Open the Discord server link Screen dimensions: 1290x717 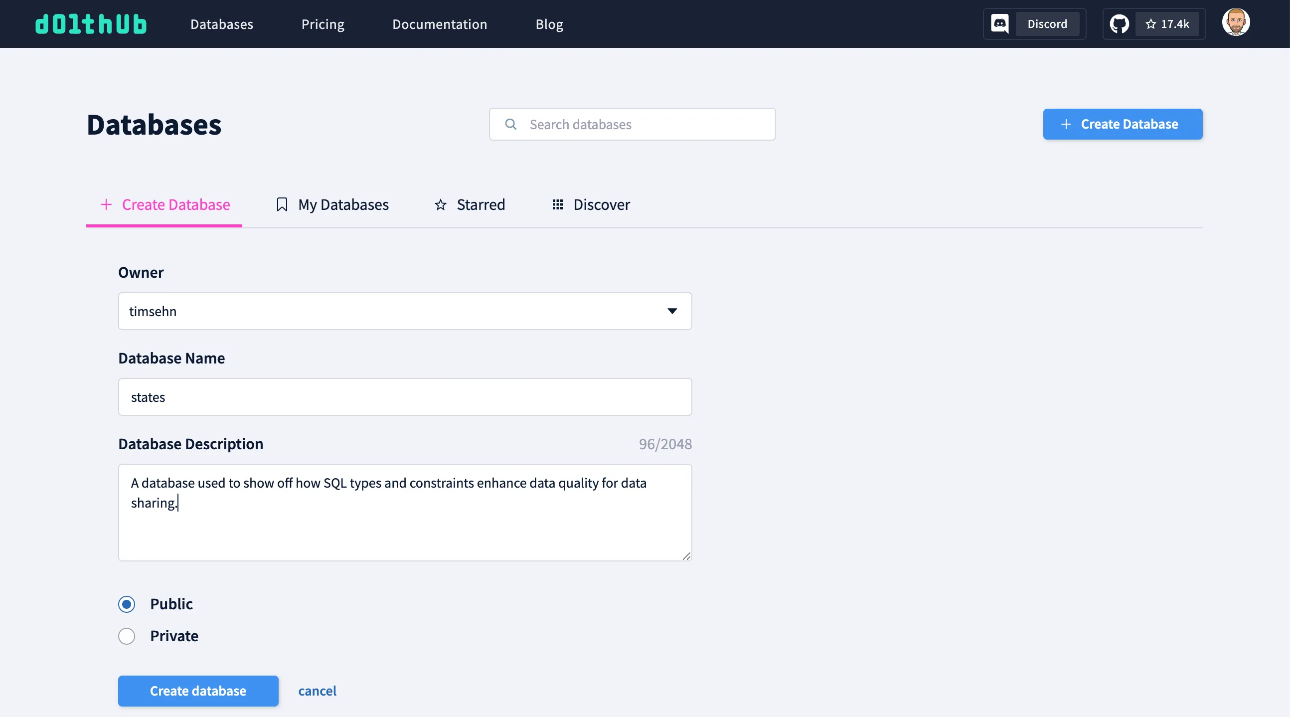tap(1048, 23)
